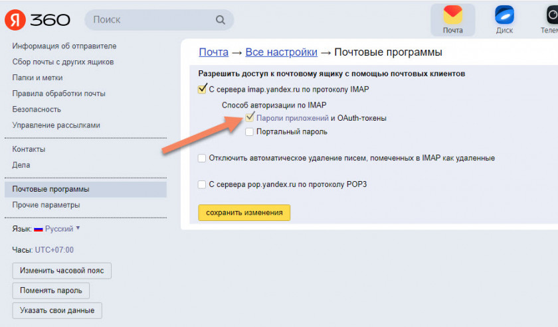The height and width of the screenshot is (327, 558).
Task: Check the disable automatic IMAP deletion option
Action: tap(202, 159)
